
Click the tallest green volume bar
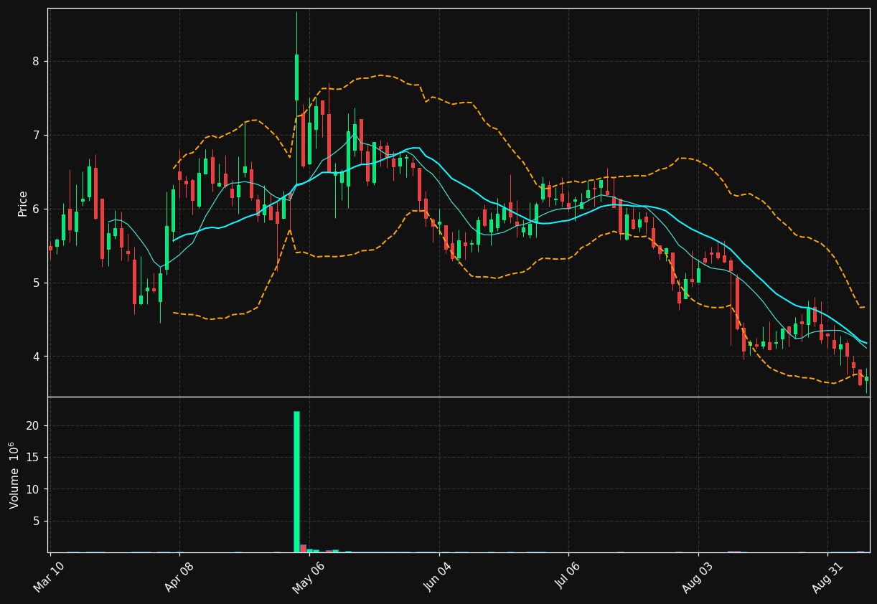pos(296,481)
